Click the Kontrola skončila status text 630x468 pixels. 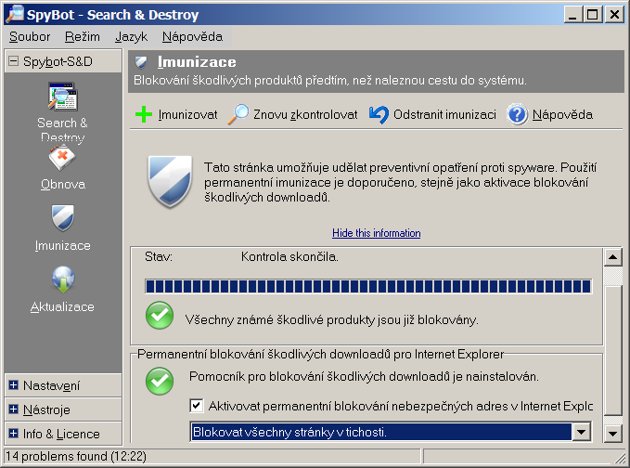click(289, 256)
